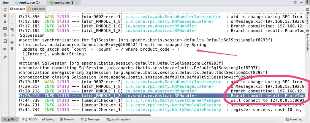Stop the running application with the red square

pos(5,15)
